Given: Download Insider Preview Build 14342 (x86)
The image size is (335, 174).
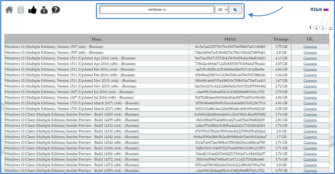Looking at the screenshot, I should pyautogui.click(x=310, y=142).
